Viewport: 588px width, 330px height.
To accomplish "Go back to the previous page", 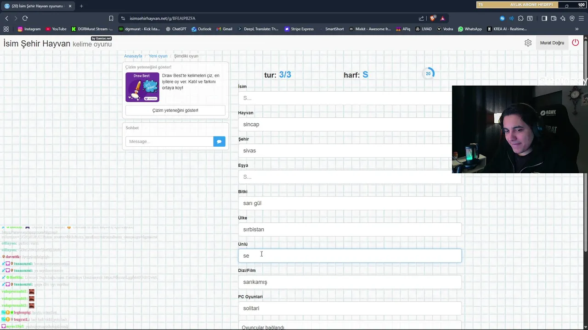I will (6, 18).
